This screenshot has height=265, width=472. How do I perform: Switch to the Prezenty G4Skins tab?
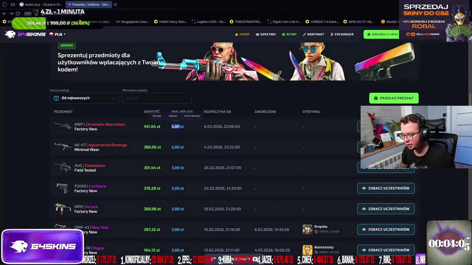point(88,4)
